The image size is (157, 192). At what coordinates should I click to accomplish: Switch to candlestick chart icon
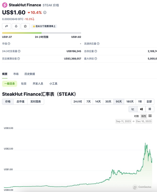point(141,109)
